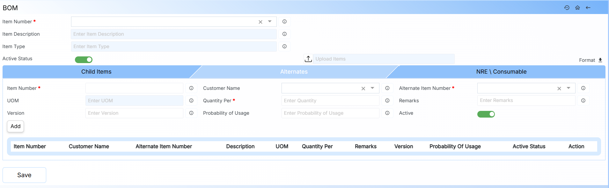Click the Save button

[24, 175]
